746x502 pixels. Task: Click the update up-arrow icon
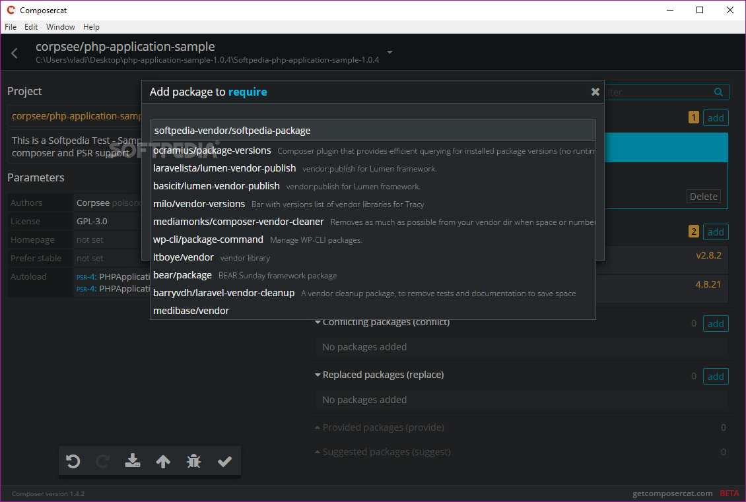pyautogui.click(x=163, y=461)
